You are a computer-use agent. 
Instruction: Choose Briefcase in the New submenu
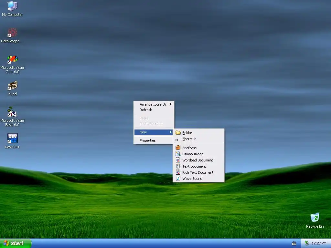(198, 148)
